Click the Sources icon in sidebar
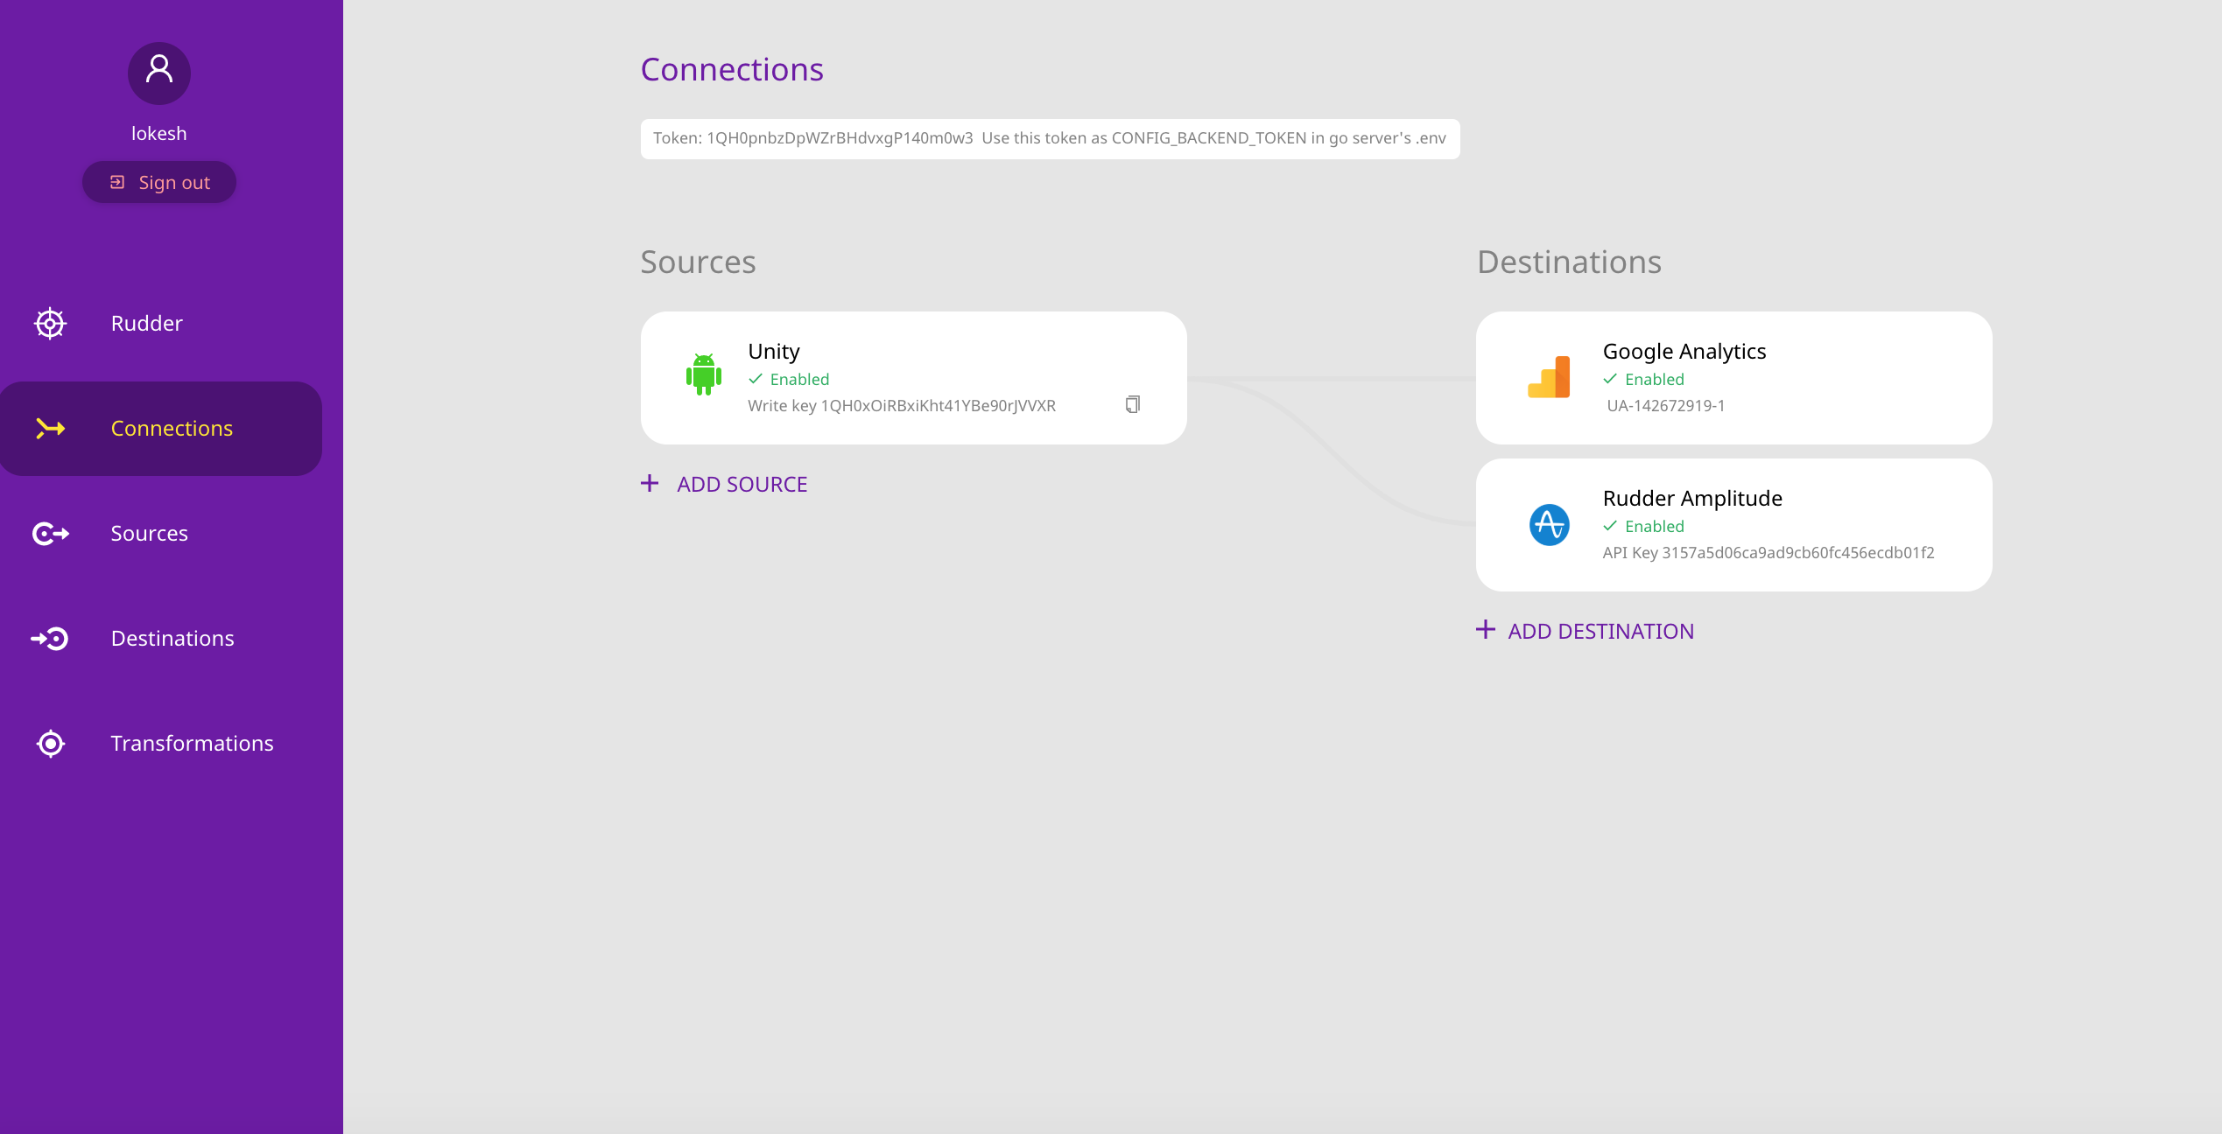This screenshot has height=1134, width=2222. pyautogui.click(x=50, y=533)
